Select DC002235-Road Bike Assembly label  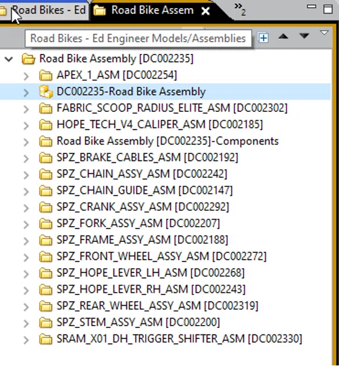pos(131,91)
